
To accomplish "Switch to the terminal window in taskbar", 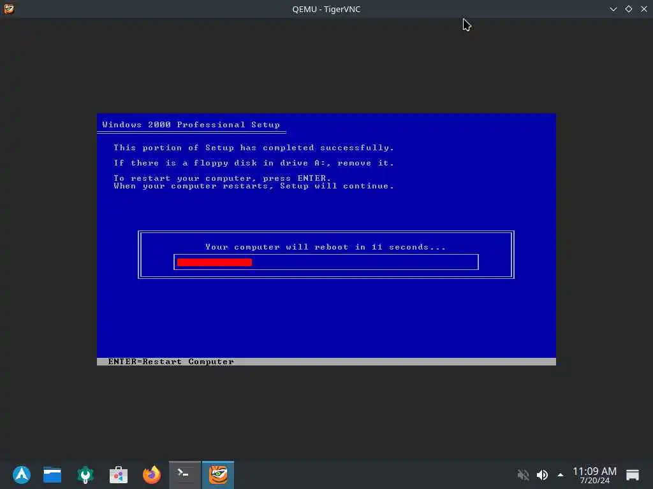I will [x=185, y=474].
